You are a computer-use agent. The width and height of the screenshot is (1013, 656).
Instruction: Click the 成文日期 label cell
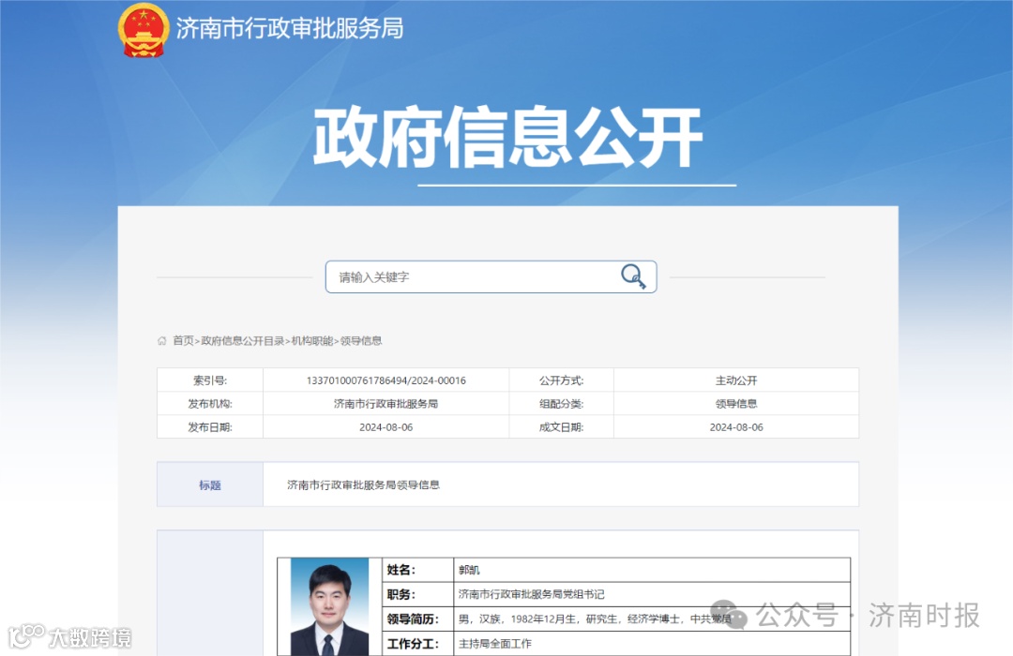[x=562, y=426]
